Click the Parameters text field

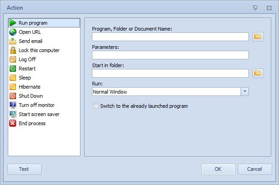[x=170, y=55]
